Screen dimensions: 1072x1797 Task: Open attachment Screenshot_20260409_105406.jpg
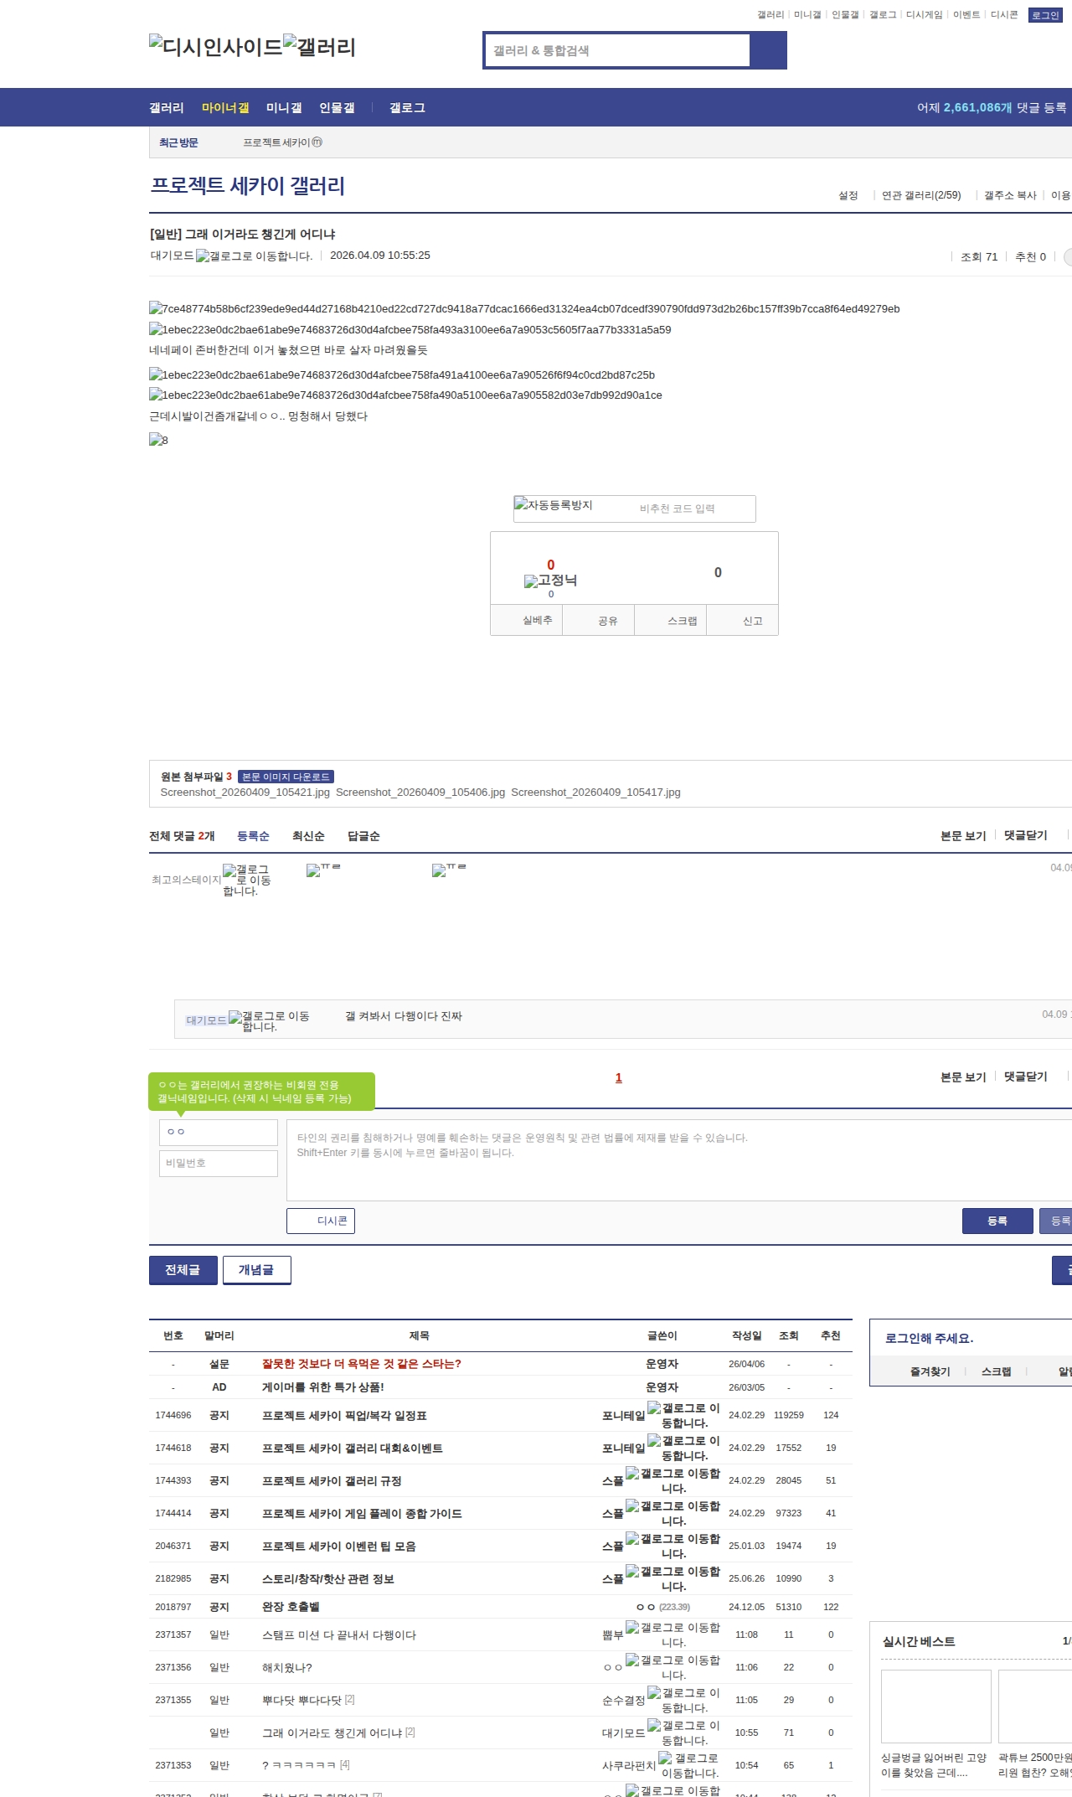(420, 793)
